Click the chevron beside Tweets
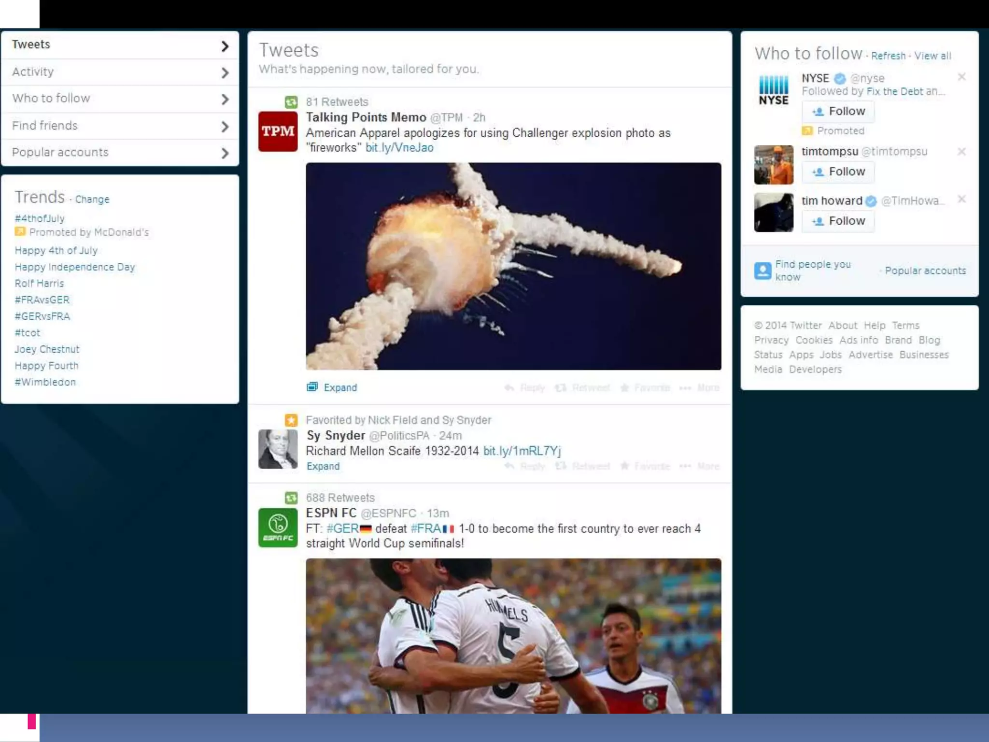This screenshot has width=989, height=742. (225, 46)
